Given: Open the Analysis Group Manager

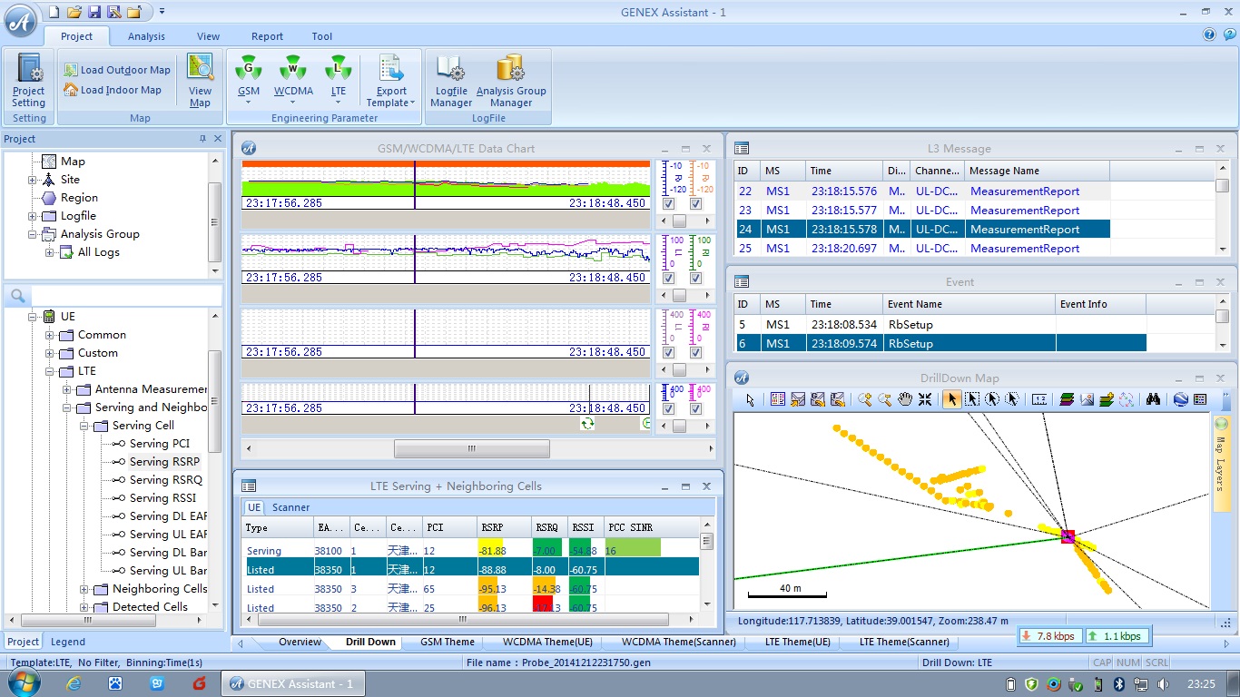Looking at the screenshot, I should click(511, 81).
